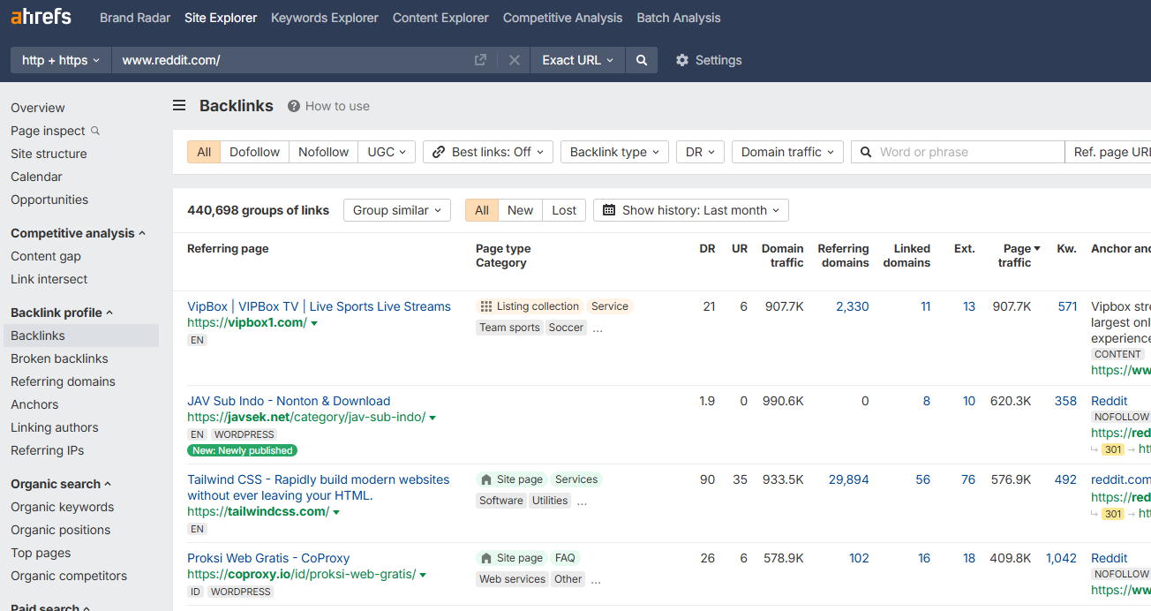Open the Backlink type filter
This screenshot has width=1151, height=611.
[614, 152]
